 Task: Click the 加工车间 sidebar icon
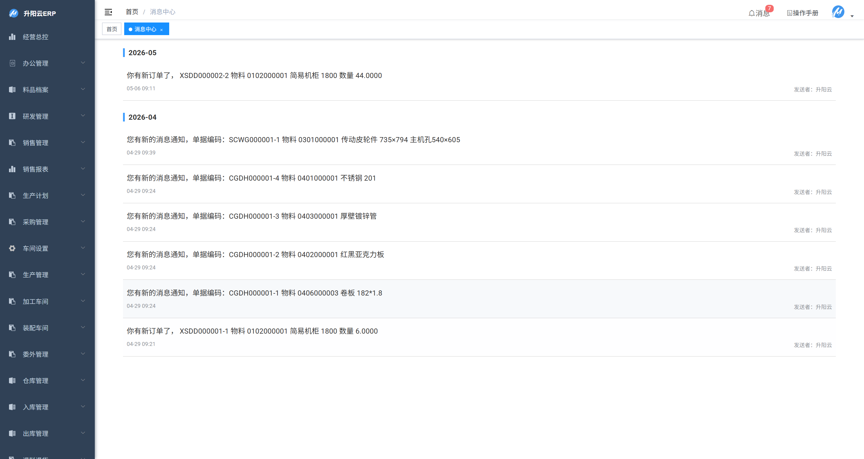(x=12, y=301)
